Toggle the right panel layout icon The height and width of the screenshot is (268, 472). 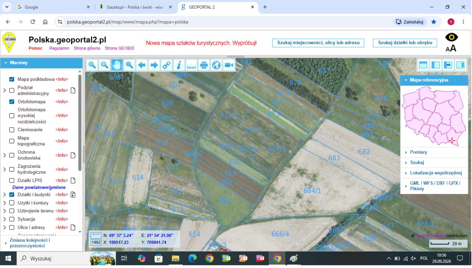tap(461, 65)
